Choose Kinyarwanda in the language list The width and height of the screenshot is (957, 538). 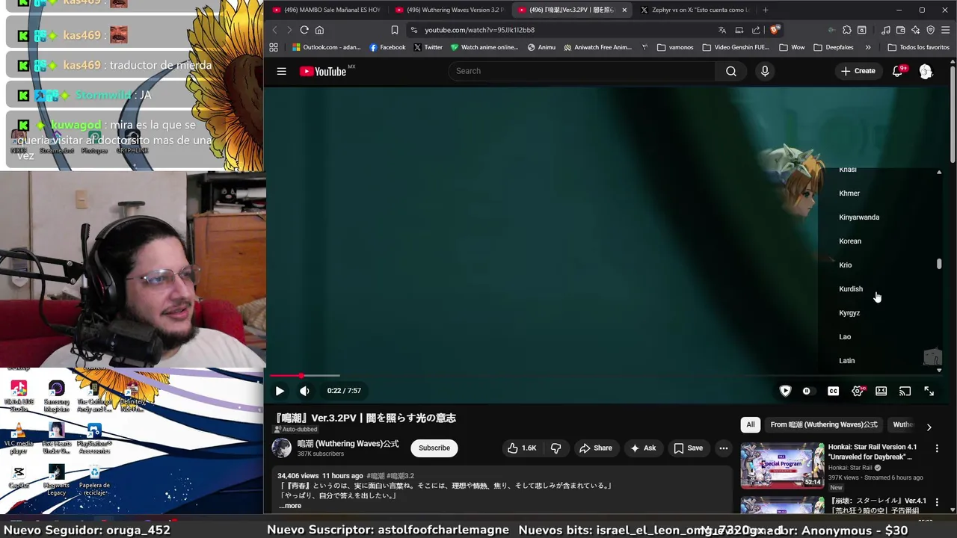pos(859,217)
